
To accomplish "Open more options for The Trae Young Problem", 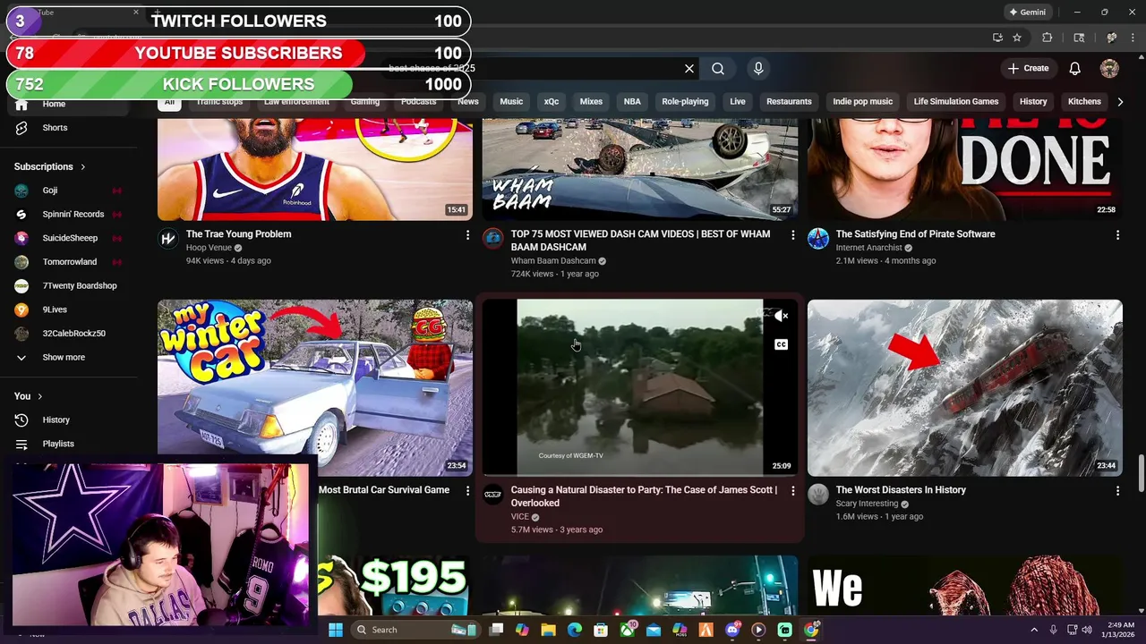I will click(467, 235).
